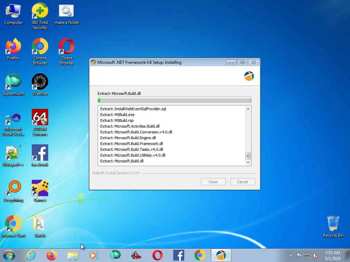Open the racing kart game taskbar icon

click(x=136, y=255)
